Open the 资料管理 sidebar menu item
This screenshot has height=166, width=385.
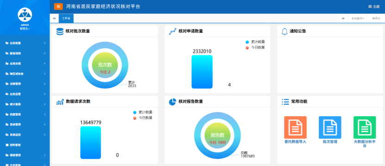[x=25, y=145]
